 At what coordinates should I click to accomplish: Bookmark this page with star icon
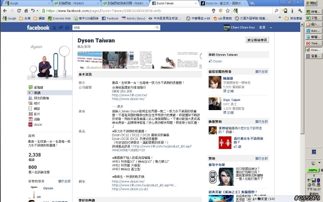tap(228, 11)
